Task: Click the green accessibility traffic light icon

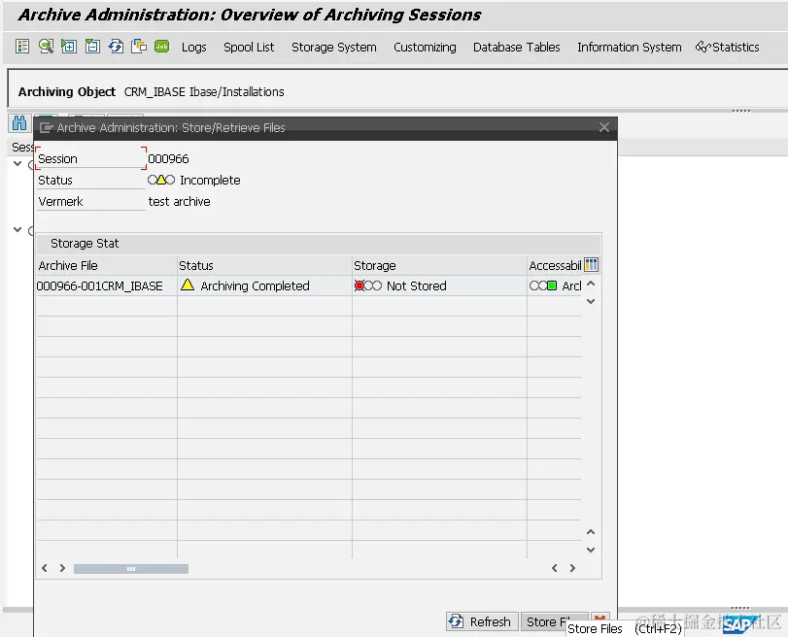Action: point(543,285)
